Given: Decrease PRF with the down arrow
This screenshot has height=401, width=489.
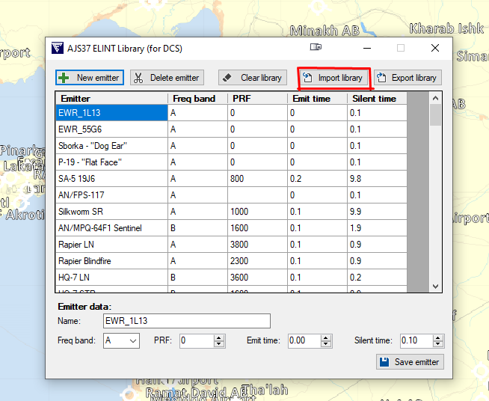Looking at the screenshot, I should coord(219,343).
